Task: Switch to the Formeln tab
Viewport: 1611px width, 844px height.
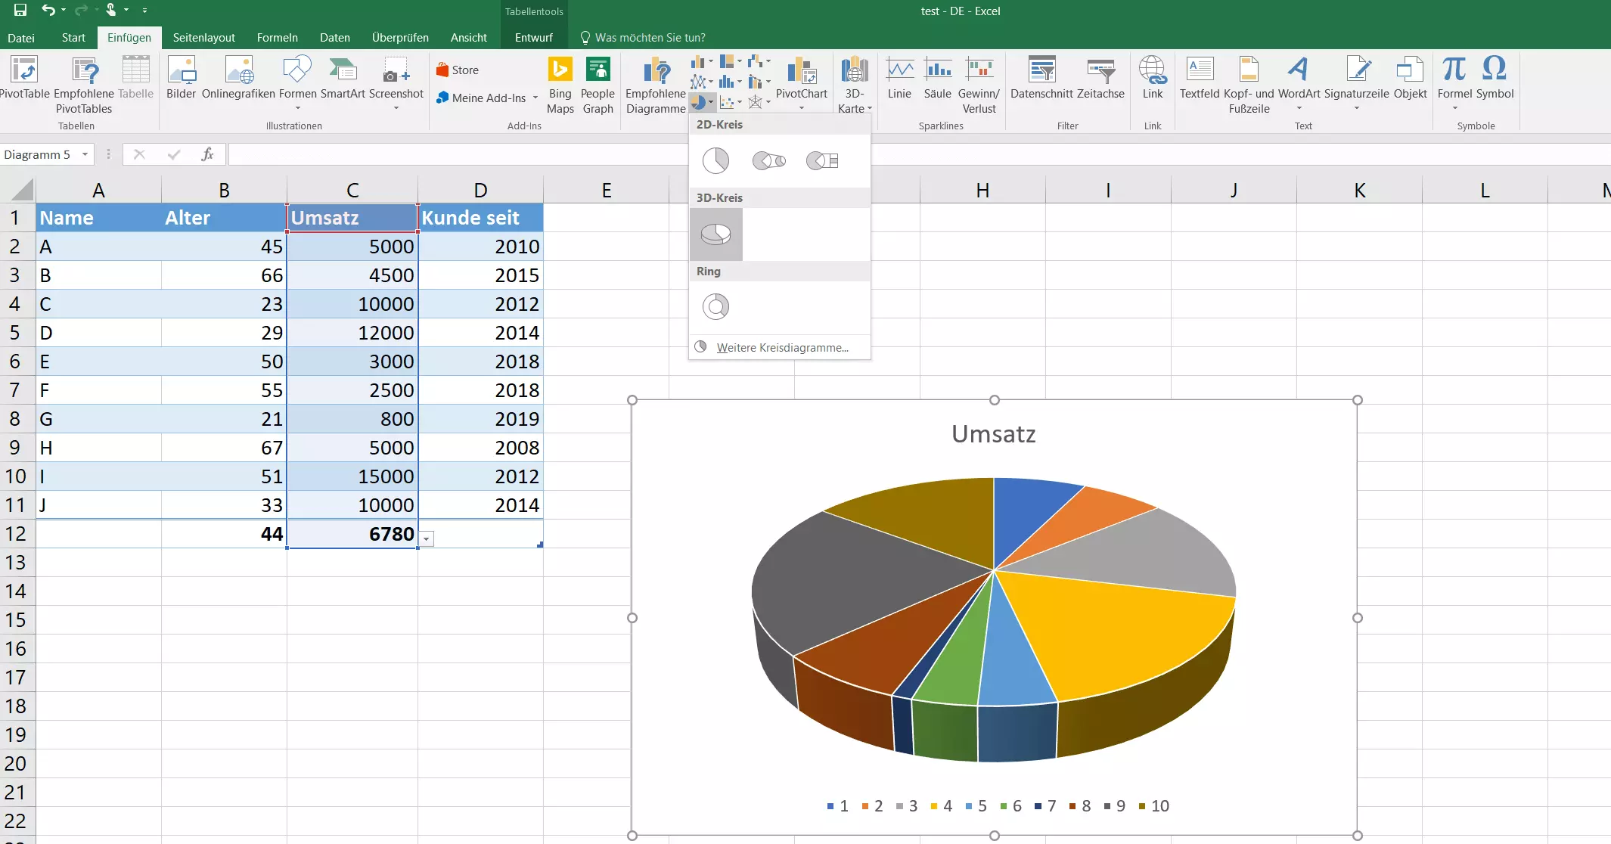Action: click(x=277, y=37)
